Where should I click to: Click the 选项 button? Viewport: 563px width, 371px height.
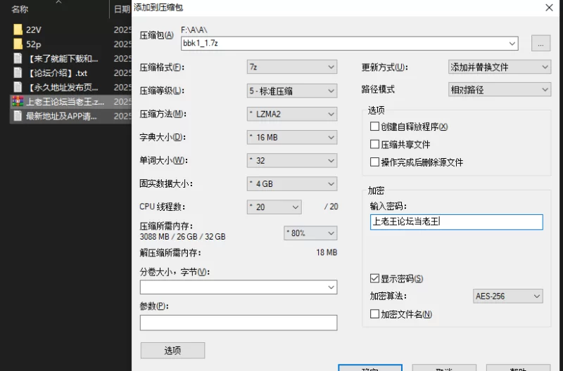172,350
